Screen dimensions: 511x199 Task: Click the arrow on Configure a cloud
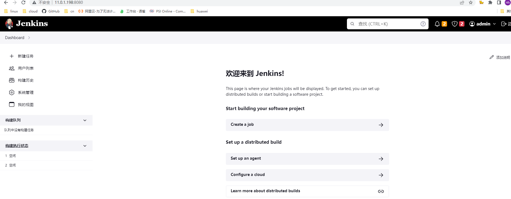click(381, 175)
